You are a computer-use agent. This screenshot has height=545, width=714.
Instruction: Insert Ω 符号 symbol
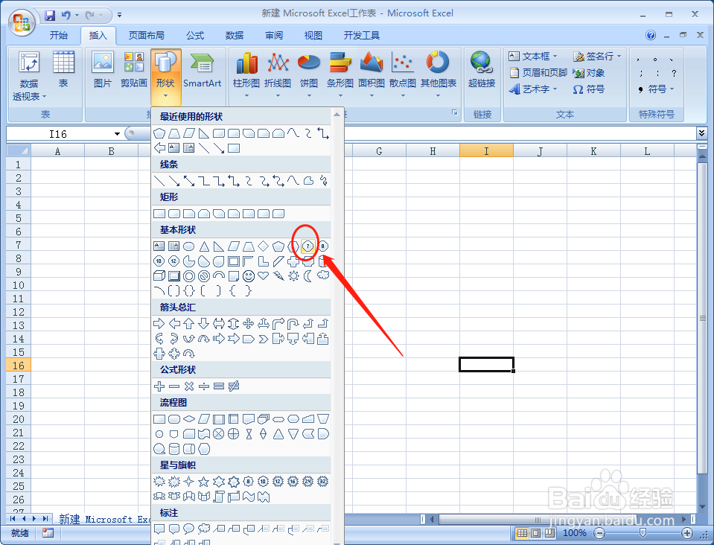[x=589, y=89]
